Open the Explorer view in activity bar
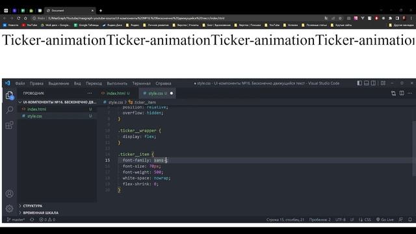416x234 pixels. 9,96
